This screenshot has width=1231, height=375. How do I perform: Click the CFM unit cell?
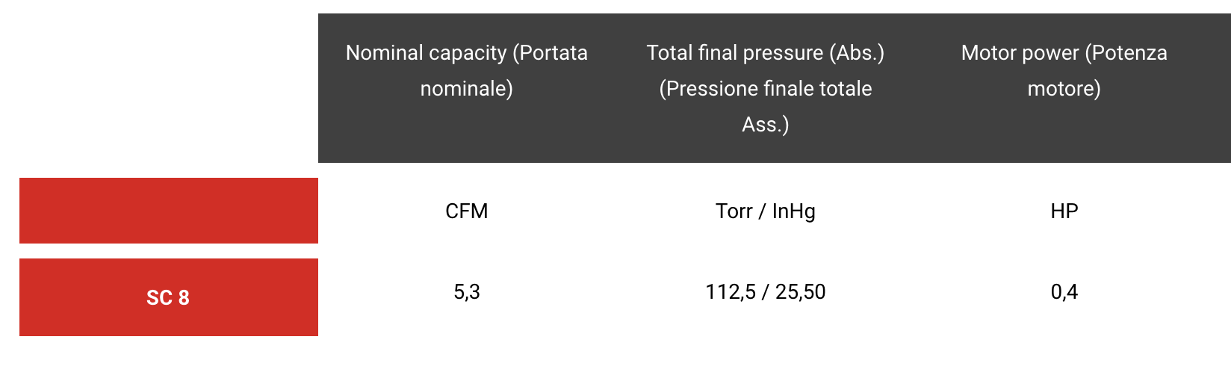pos(466,211)
